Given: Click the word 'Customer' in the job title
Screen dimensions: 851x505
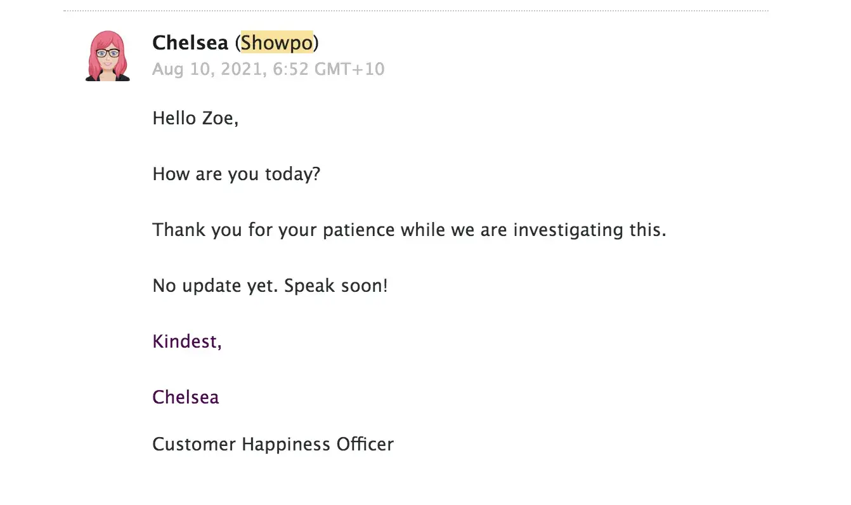Looking at the screenshot, I should pyautogui.click(x=194, y=444).
